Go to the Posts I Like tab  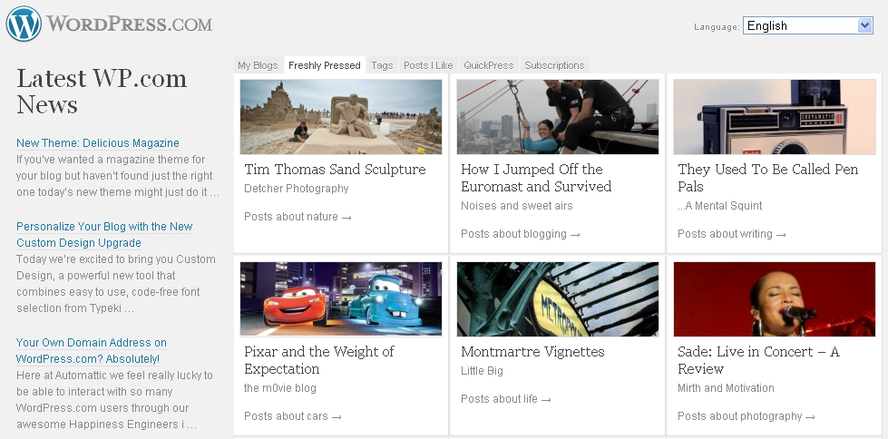pos(428,65)
